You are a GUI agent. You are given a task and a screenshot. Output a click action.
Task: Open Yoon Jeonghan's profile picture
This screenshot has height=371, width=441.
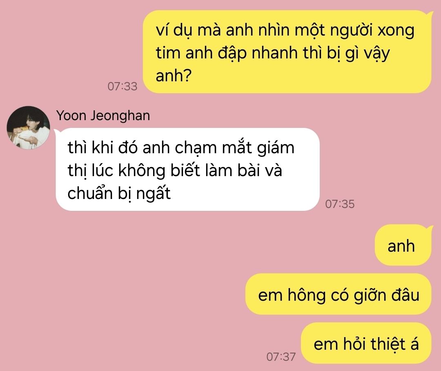pos(29,127)
